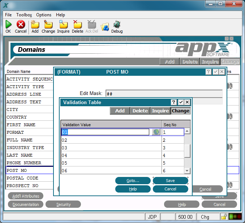
Task: Click the Validation Table question mark help icon
Action: click(x=173, y=102)
